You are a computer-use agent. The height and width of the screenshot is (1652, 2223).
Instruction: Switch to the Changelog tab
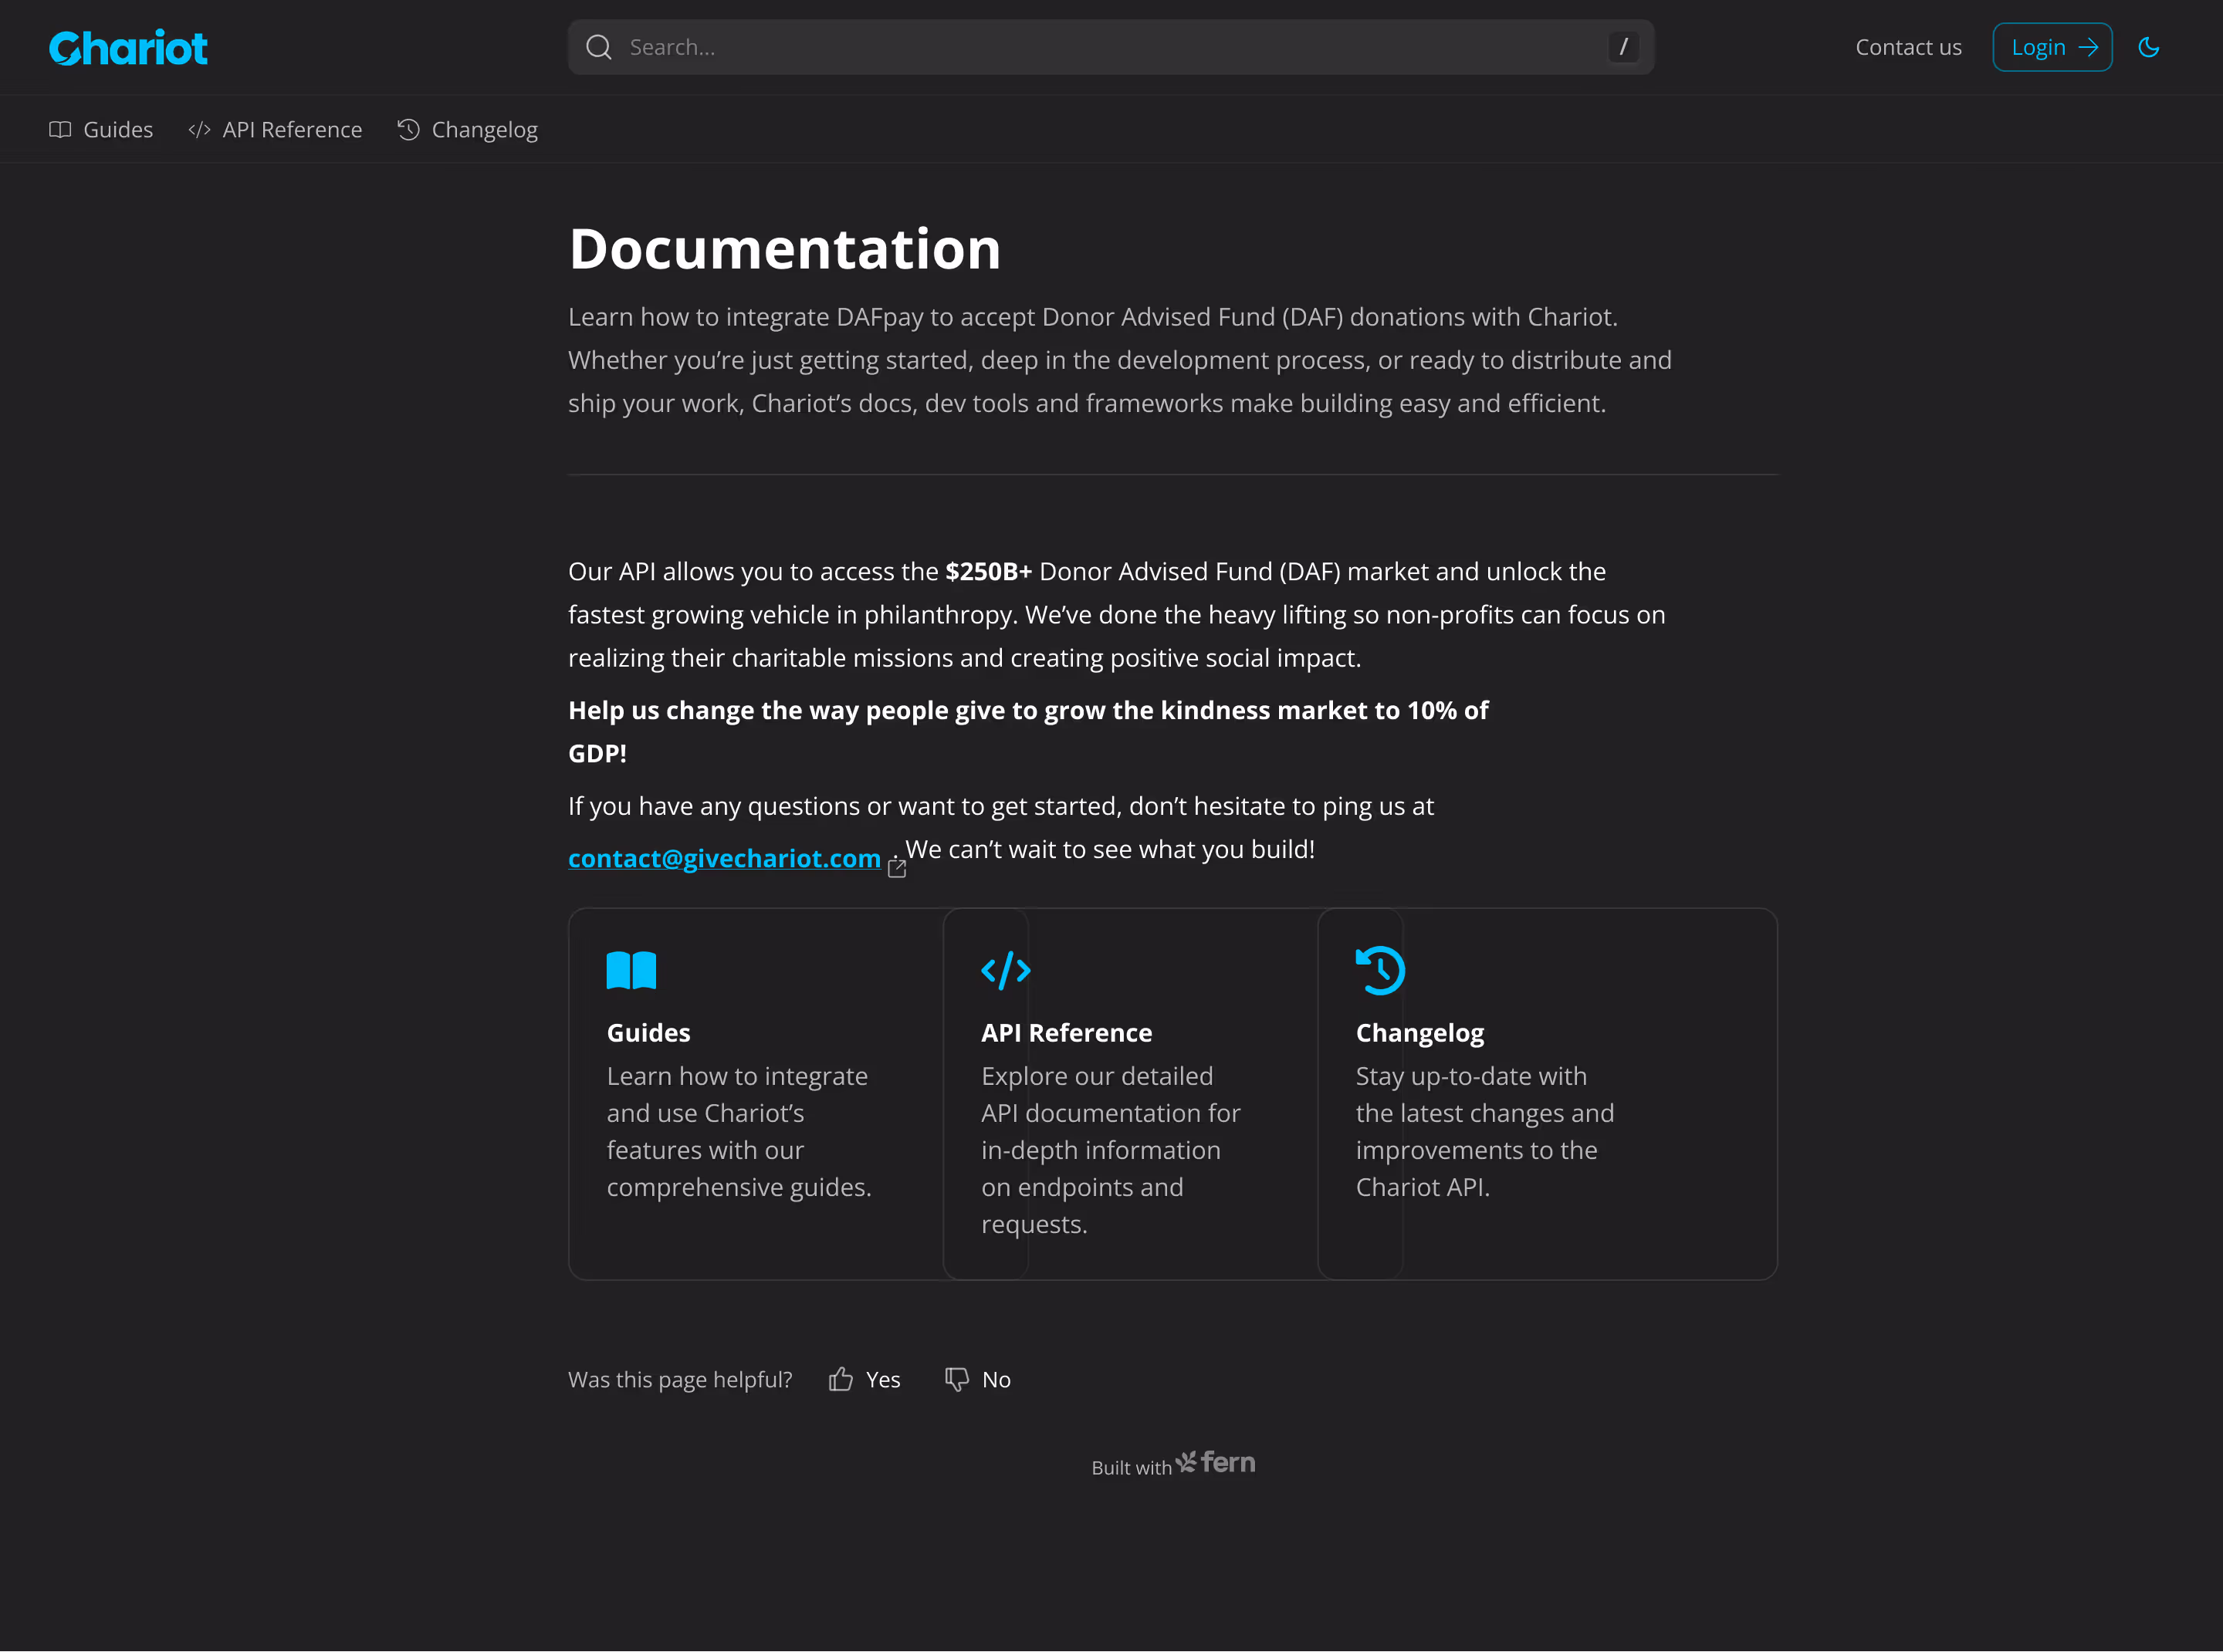point(467,130)
